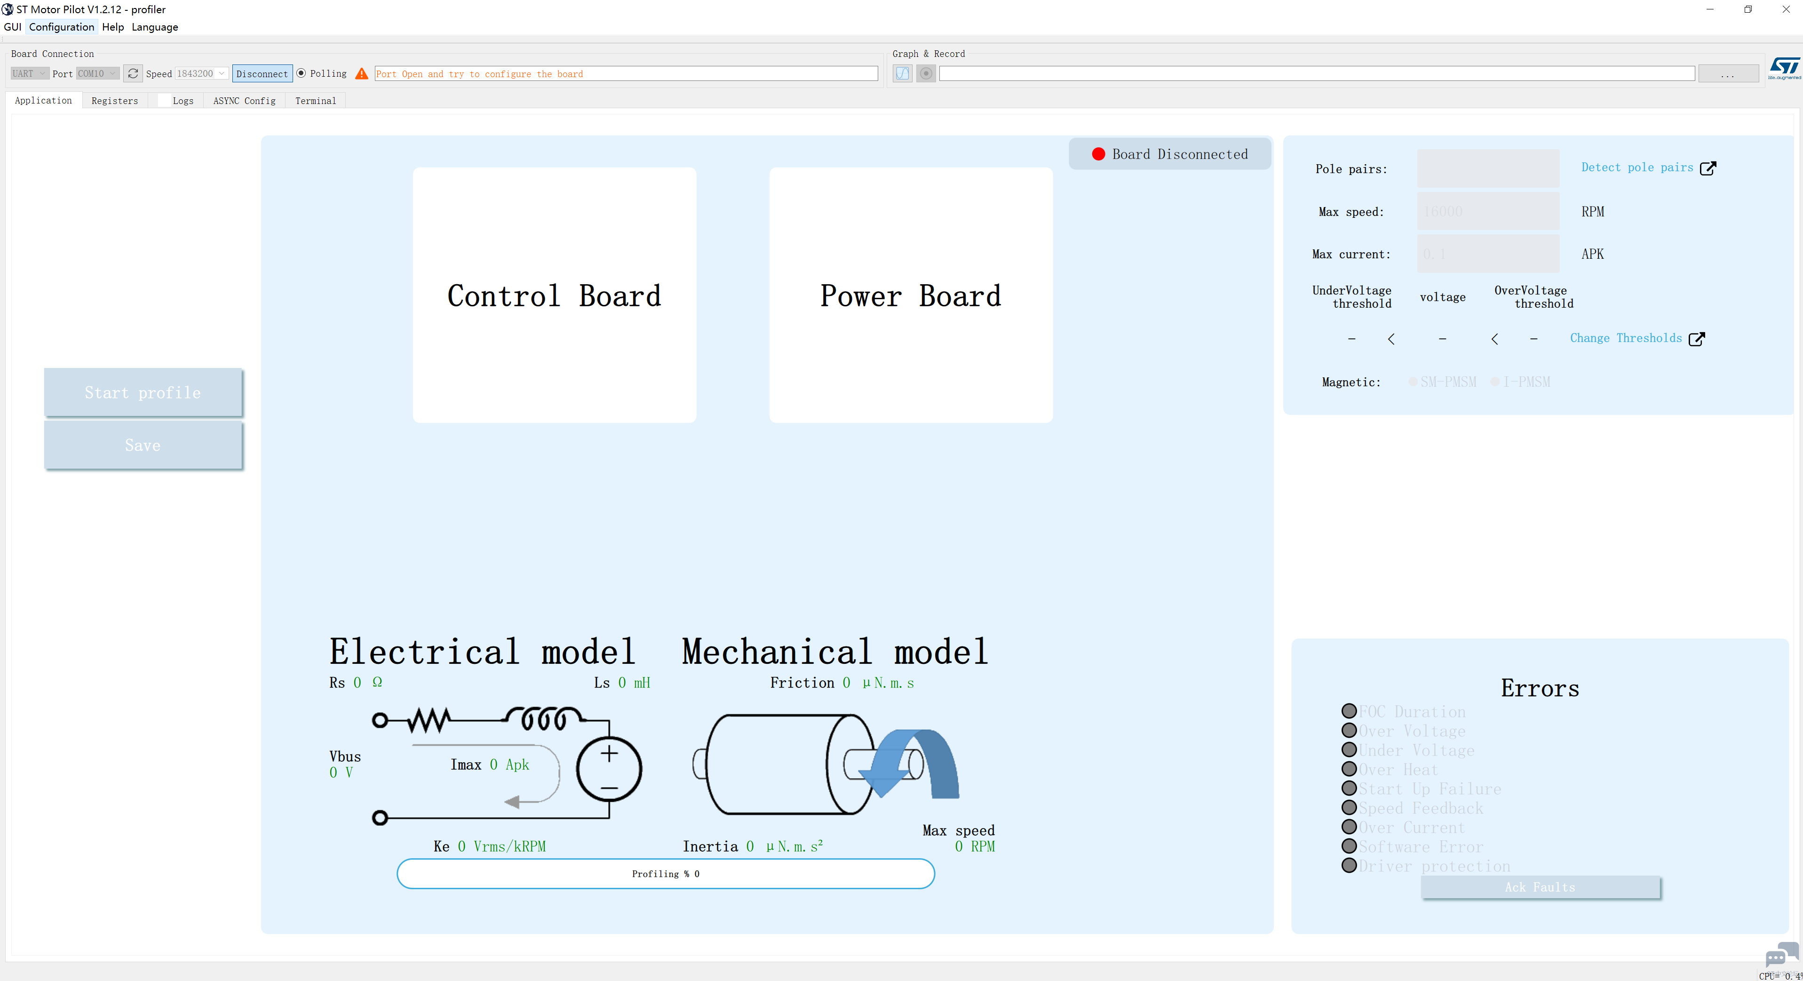Open the Help menu

pyautogui.click(x=113, y=27)
